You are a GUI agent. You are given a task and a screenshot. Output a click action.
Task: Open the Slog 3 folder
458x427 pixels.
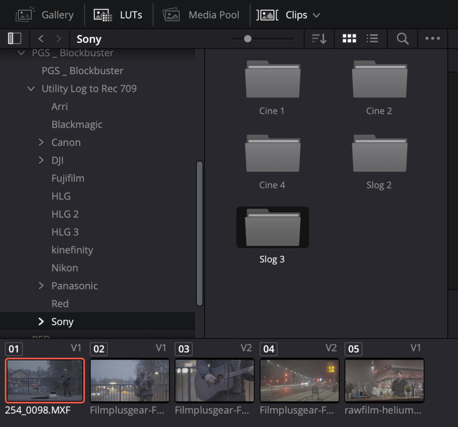[272, 228]
